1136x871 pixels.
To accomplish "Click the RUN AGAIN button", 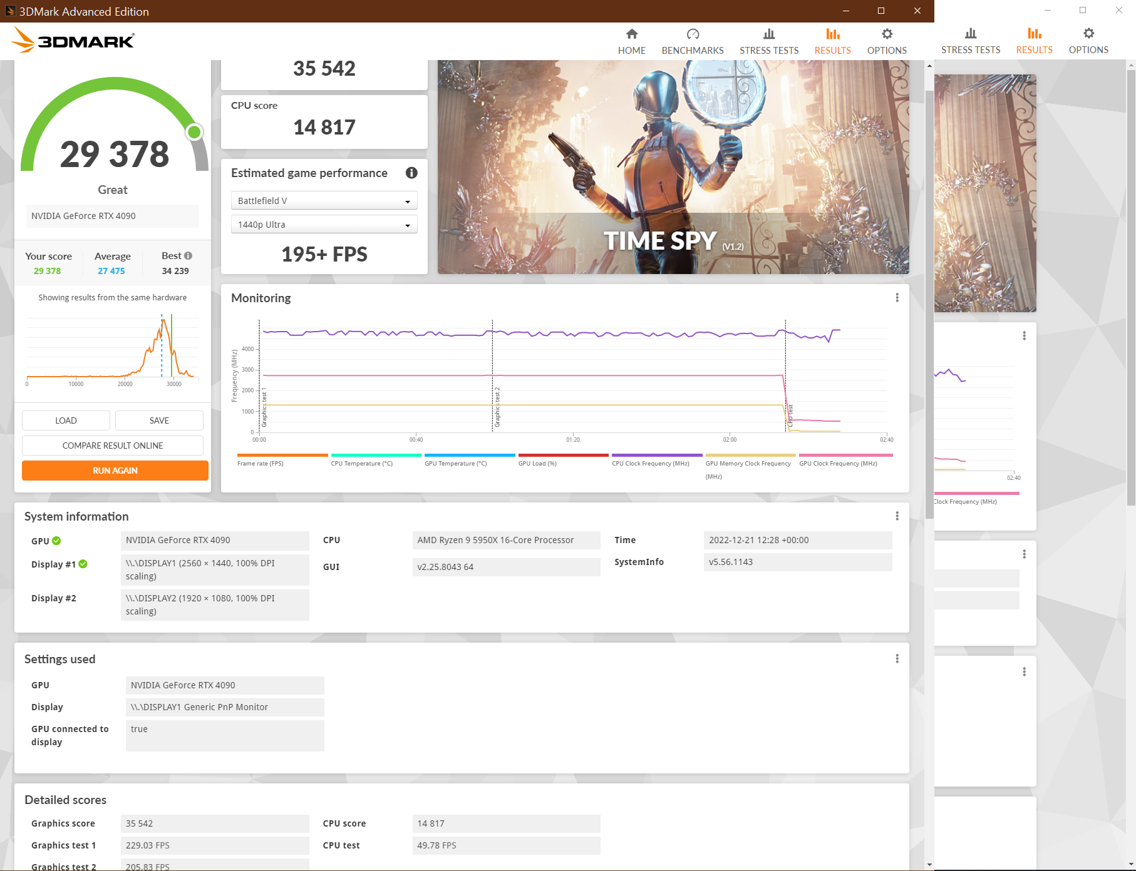I will [x=115, y=471].
